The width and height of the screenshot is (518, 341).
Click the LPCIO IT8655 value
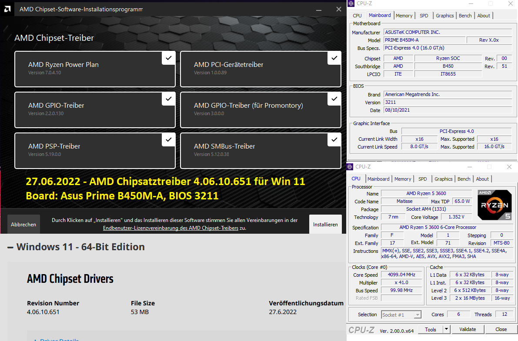448,74
